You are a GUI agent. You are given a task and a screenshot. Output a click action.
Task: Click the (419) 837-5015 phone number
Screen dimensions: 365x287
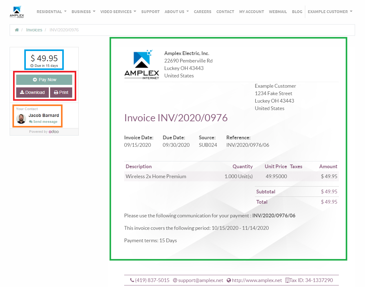point(152,280)
